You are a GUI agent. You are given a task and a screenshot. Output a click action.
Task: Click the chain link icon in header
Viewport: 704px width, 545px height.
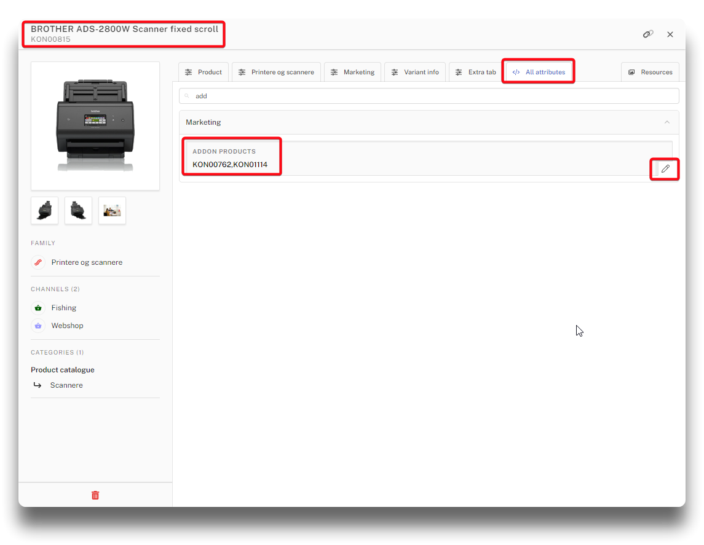(x=648, y=34)
